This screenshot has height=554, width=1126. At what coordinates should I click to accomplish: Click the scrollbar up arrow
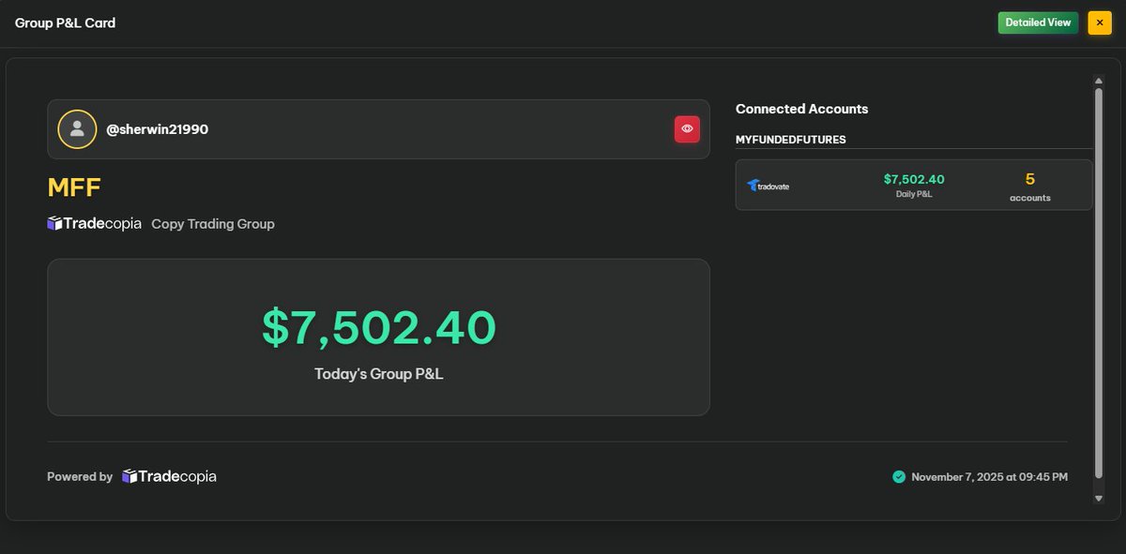1099,82
